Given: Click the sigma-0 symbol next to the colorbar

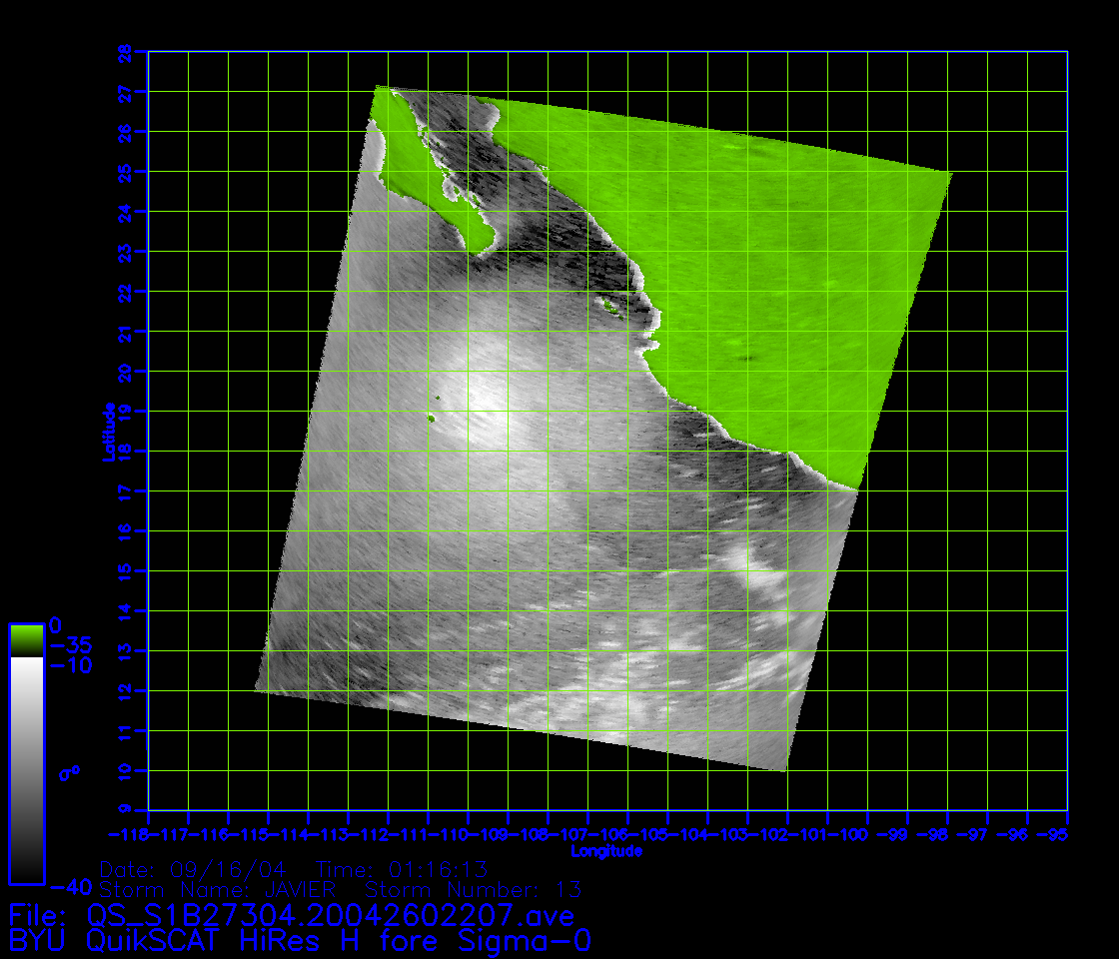Looking at the screenshot, I should pyautogui.click(x=69, y=772).
